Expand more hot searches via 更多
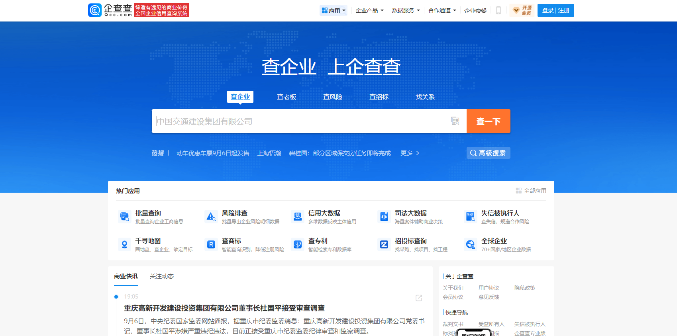The image size is (677, 336). 410,153
